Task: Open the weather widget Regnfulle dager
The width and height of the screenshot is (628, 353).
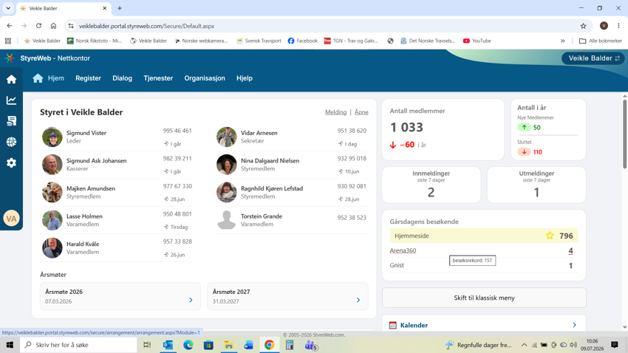Action: 478,345
